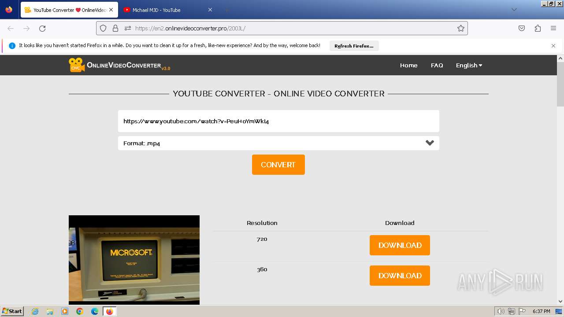This screenshot has height=317, width=564.
Task: Open tracking protection shield icon
Action: pos(103,28)
